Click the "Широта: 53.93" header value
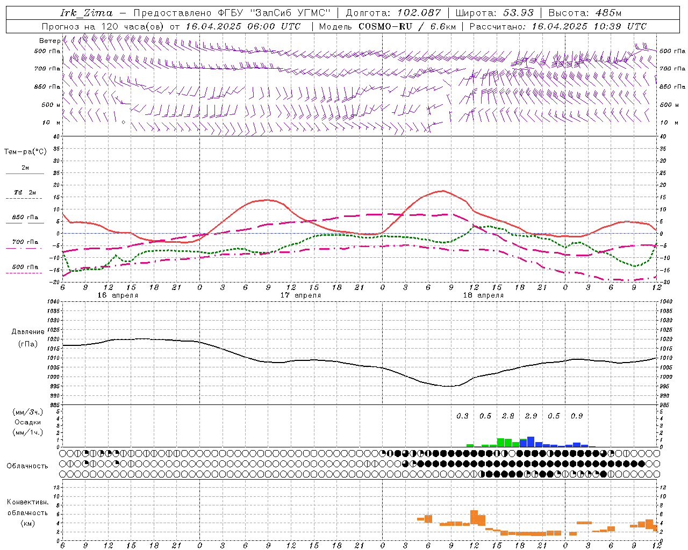688x550 pixels. click(494, 13)
